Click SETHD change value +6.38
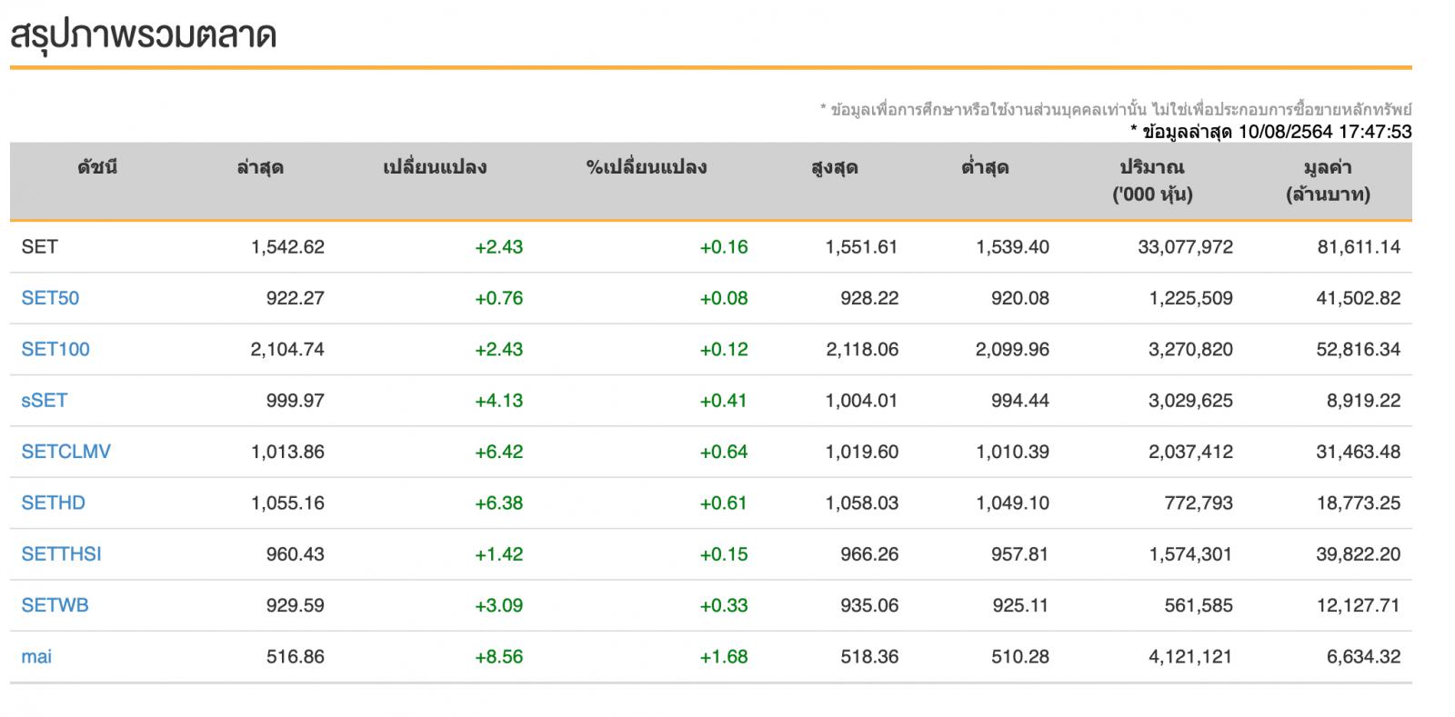 coord(499,503)
